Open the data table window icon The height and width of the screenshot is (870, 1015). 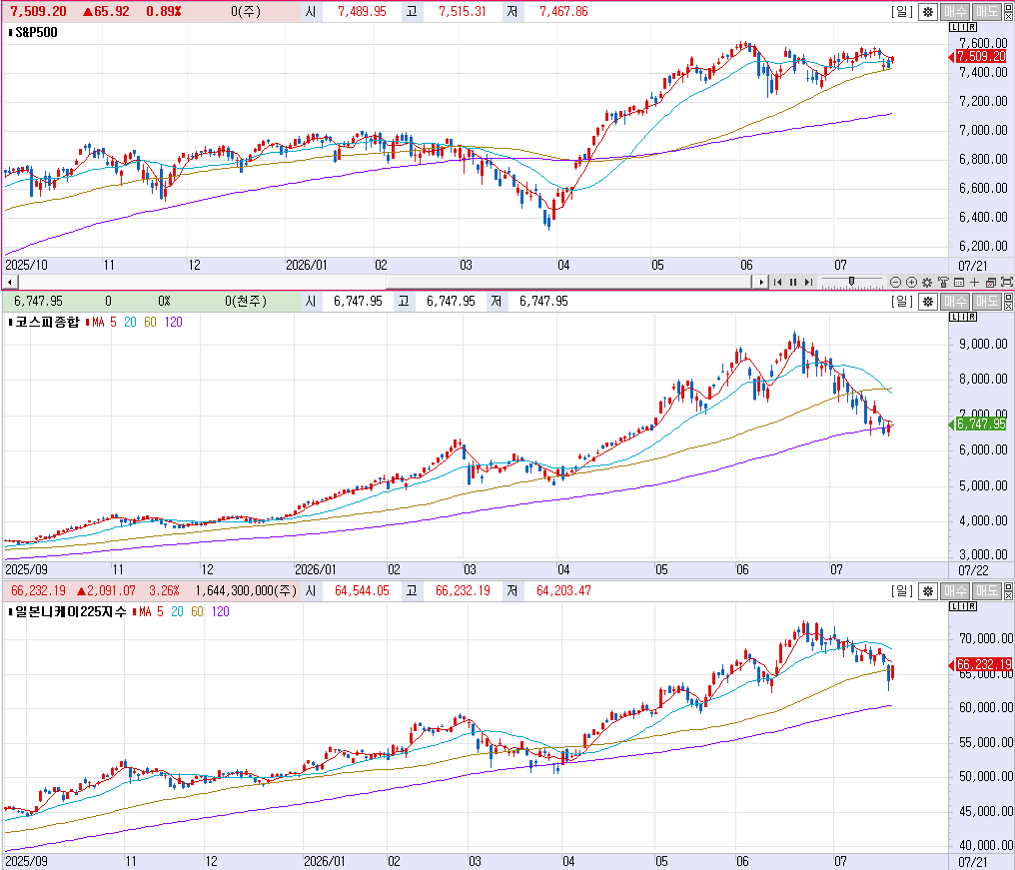click(959, 283)
